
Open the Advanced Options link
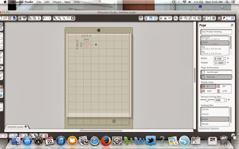pyautogui.click(x=209, y=128)
